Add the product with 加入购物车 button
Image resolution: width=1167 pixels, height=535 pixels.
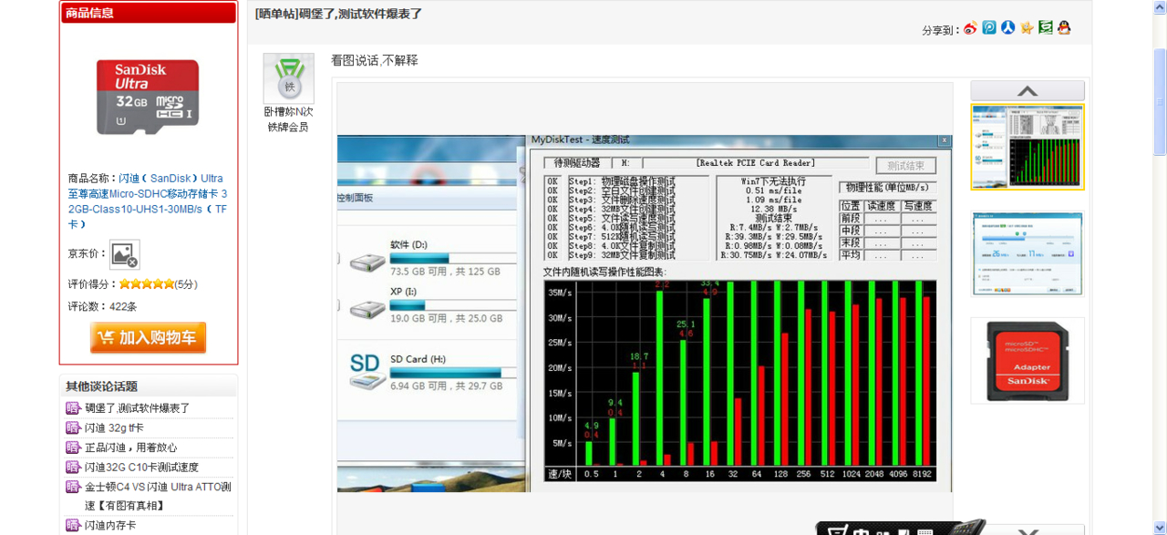148,337
